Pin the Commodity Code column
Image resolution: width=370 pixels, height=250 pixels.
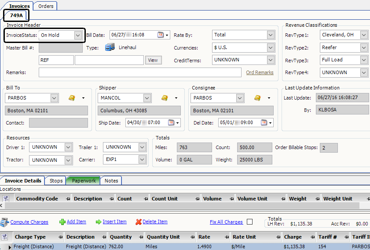coord(68,199)
